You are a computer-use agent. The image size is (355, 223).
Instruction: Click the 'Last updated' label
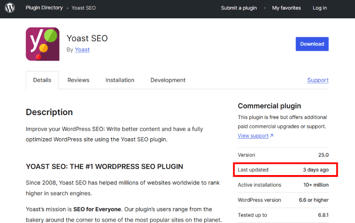(253, 170)
